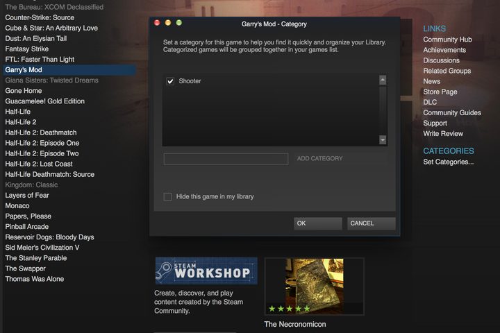This screenshot has width=500, height=333.
Task: Enable Hide this game in my library
Action: (168, 196)
